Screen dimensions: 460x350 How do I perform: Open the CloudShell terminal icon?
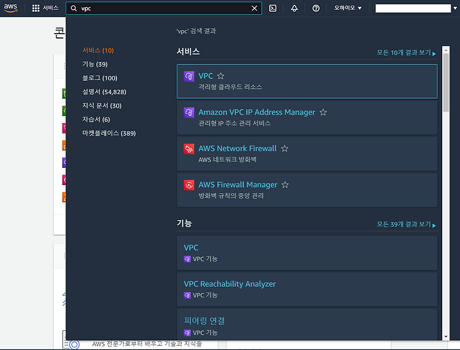pyautogui.click(x=273, y=8)
